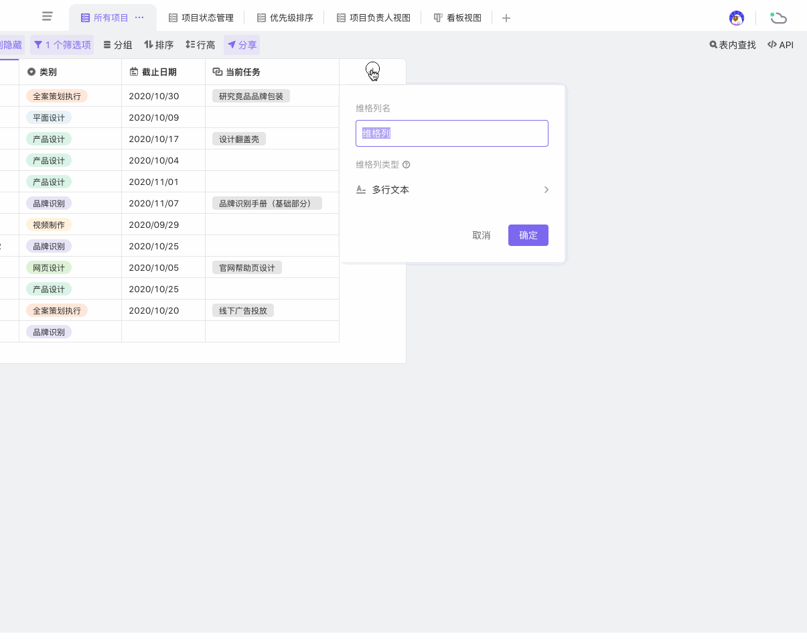Click the 分享 share toolbar button
807x640 pixels.
242,45
